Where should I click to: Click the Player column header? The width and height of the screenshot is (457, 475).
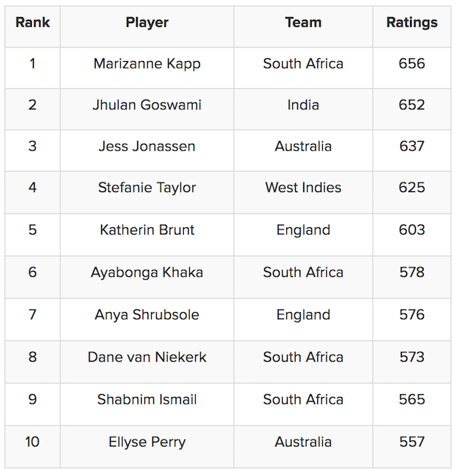(147, 22)
